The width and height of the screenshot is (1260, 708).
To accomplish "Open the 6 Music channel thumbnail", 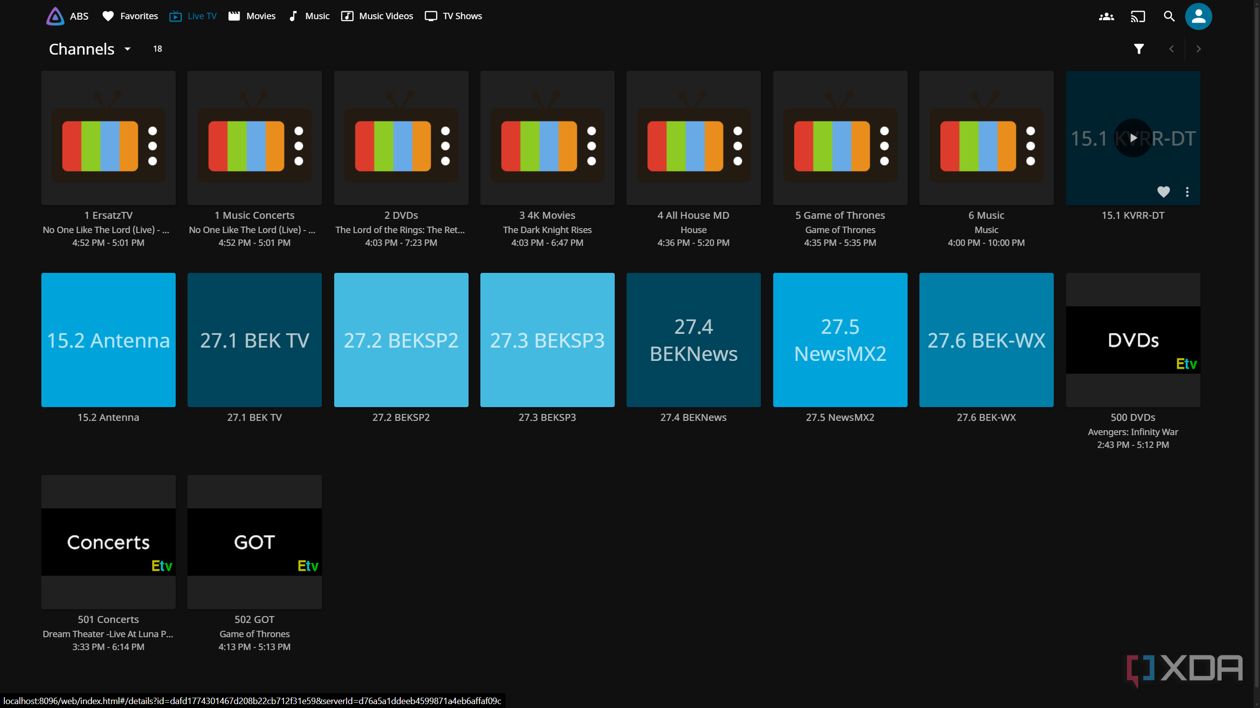I will coord(986,138).
